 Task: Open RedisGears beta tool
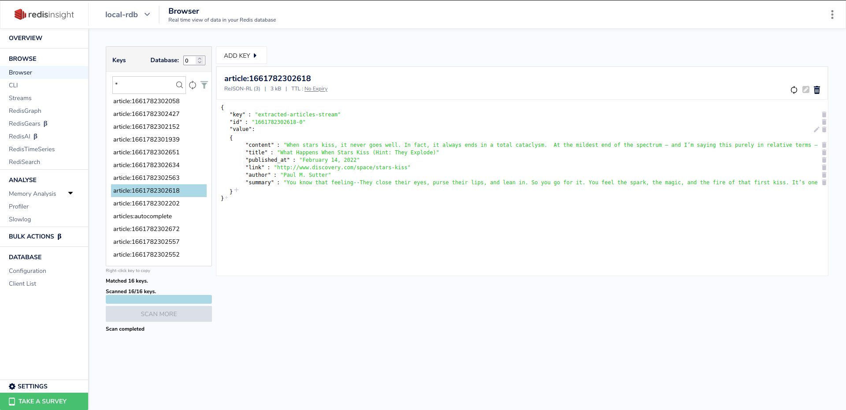coord(28,123)
